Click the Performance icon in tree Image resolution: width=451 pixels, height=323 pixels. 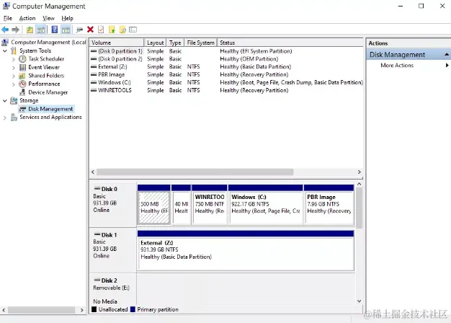tap(22, 84)
